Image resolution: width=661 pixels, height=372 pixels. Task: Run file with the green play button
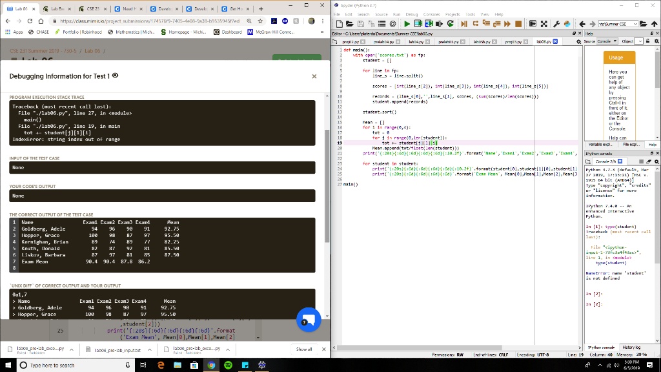(x=407, y=24)
